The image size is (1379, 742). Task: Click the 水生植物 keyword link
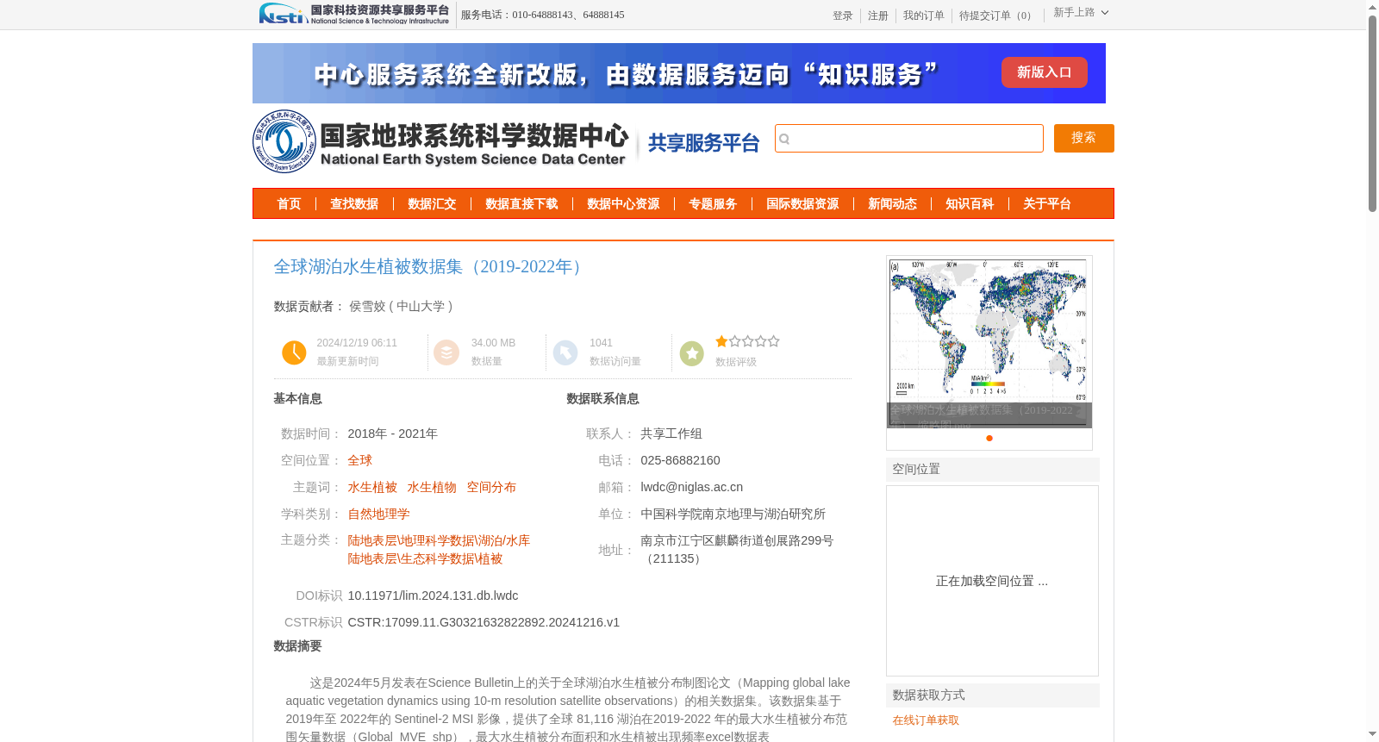[432, 487]
